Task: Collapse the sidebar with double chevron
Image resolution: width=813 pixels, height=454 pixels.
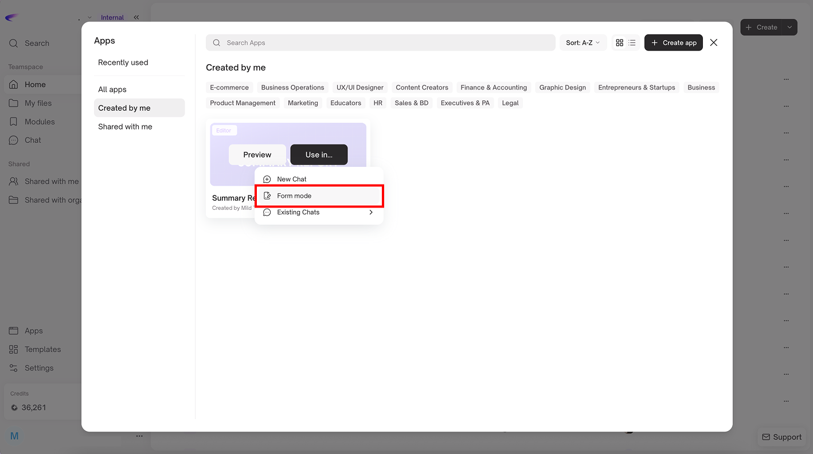Action: [x=136, y=17]
